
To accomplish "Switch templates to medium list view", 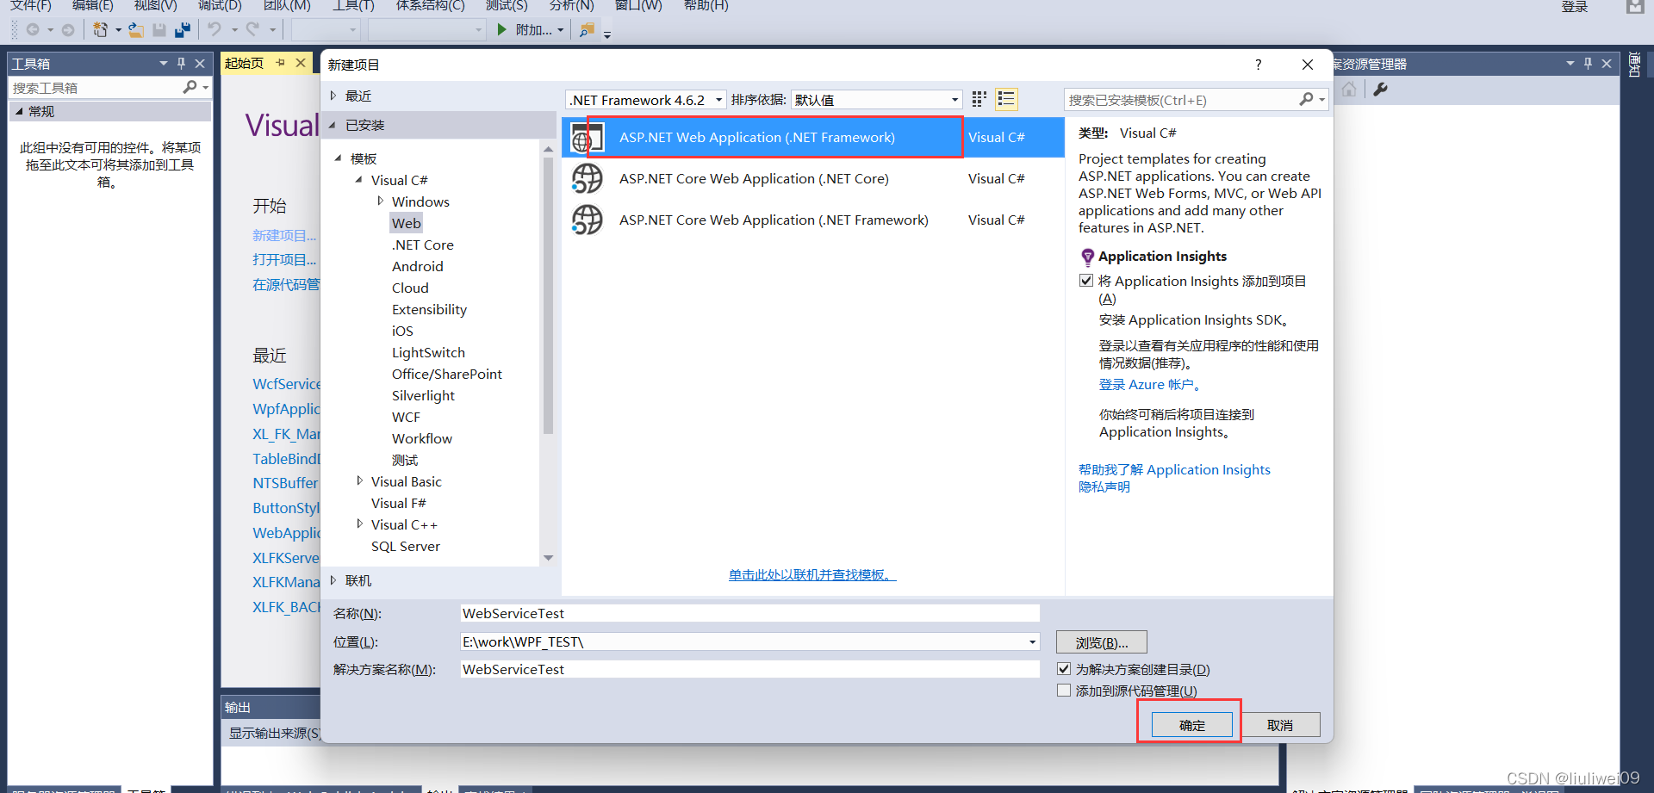I will coord(1006,100).
